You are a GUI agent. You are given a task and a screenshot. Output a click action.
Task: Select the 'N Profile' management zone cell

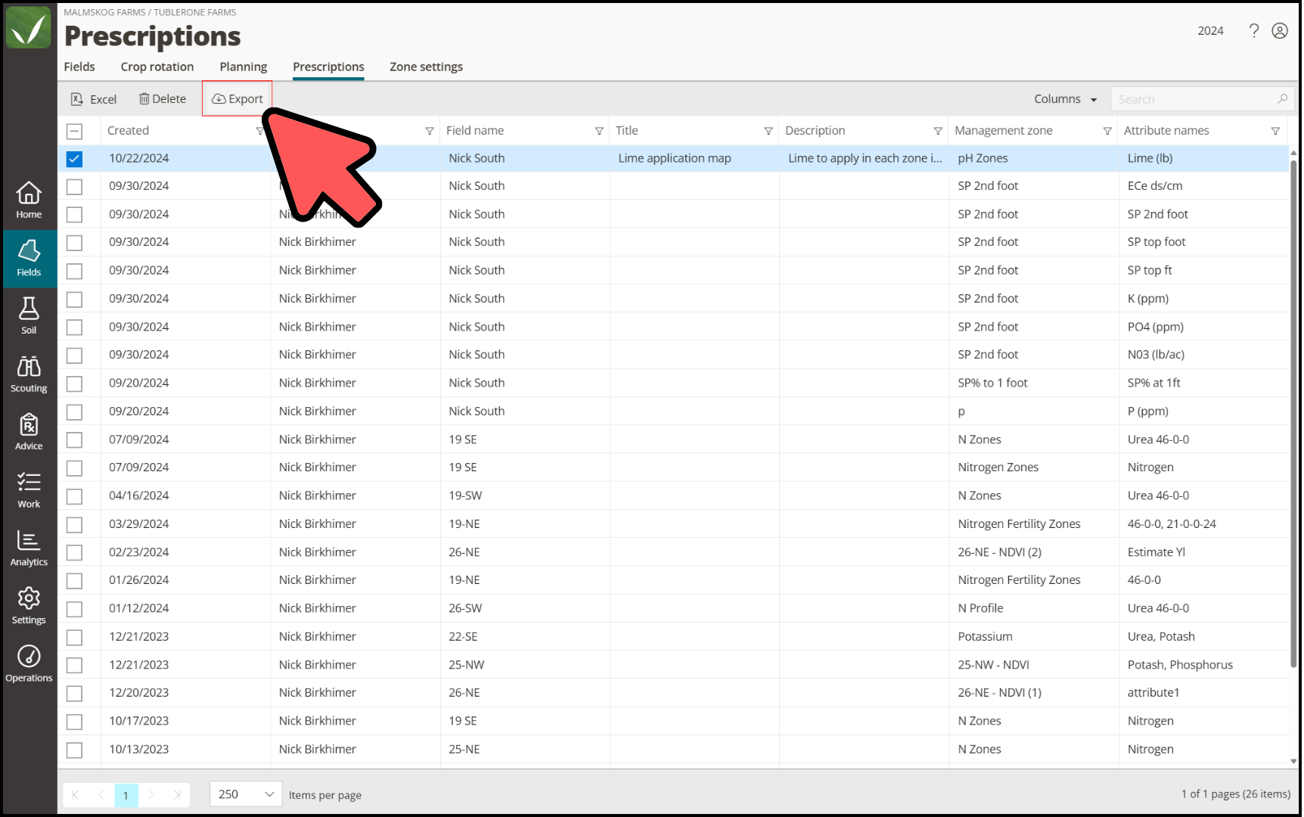point(980,609)
